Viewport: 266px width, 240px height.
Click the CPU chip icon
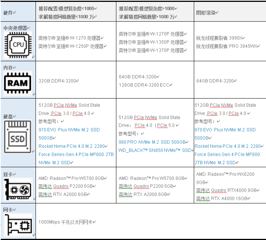pyautogui.click(x=18, y=45)
